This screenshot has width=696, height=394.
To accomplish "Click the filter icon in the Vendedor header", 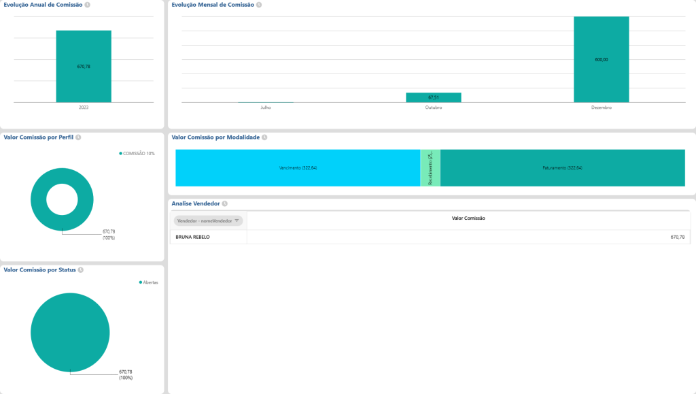I will pos(237,220).
